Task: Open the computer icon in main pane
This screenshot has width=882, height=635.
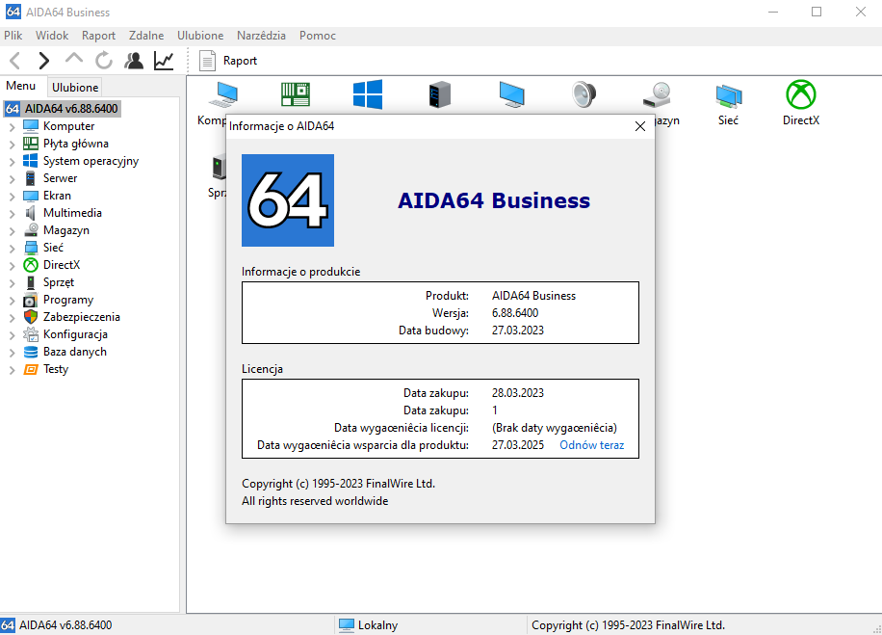Action: [x=223, y=94]
